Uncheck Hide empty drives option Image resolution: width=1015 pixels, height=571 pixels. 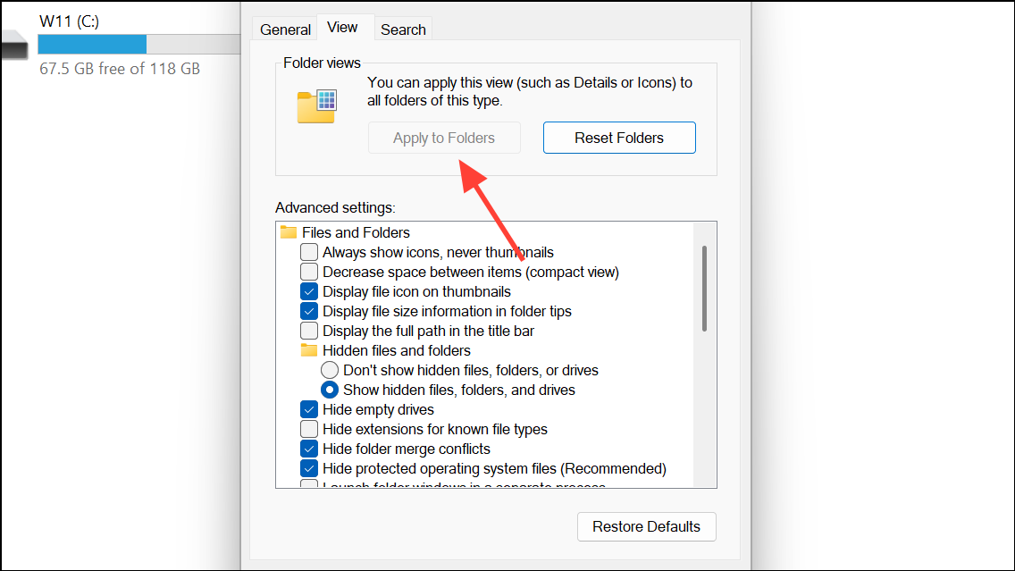tap(309, 409)
